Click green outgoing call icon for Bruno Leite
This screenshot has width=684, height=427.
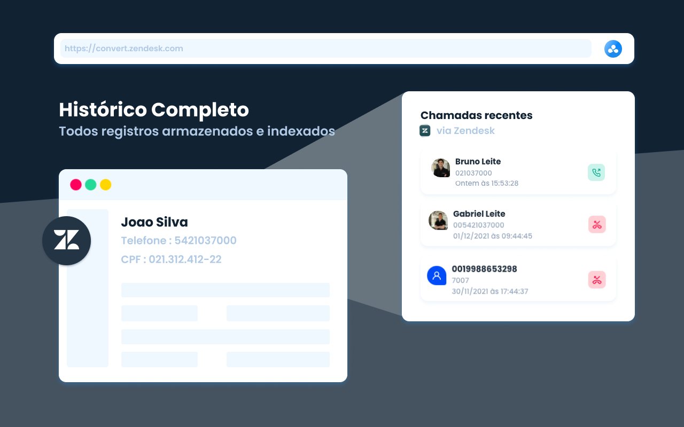point(596,172)
